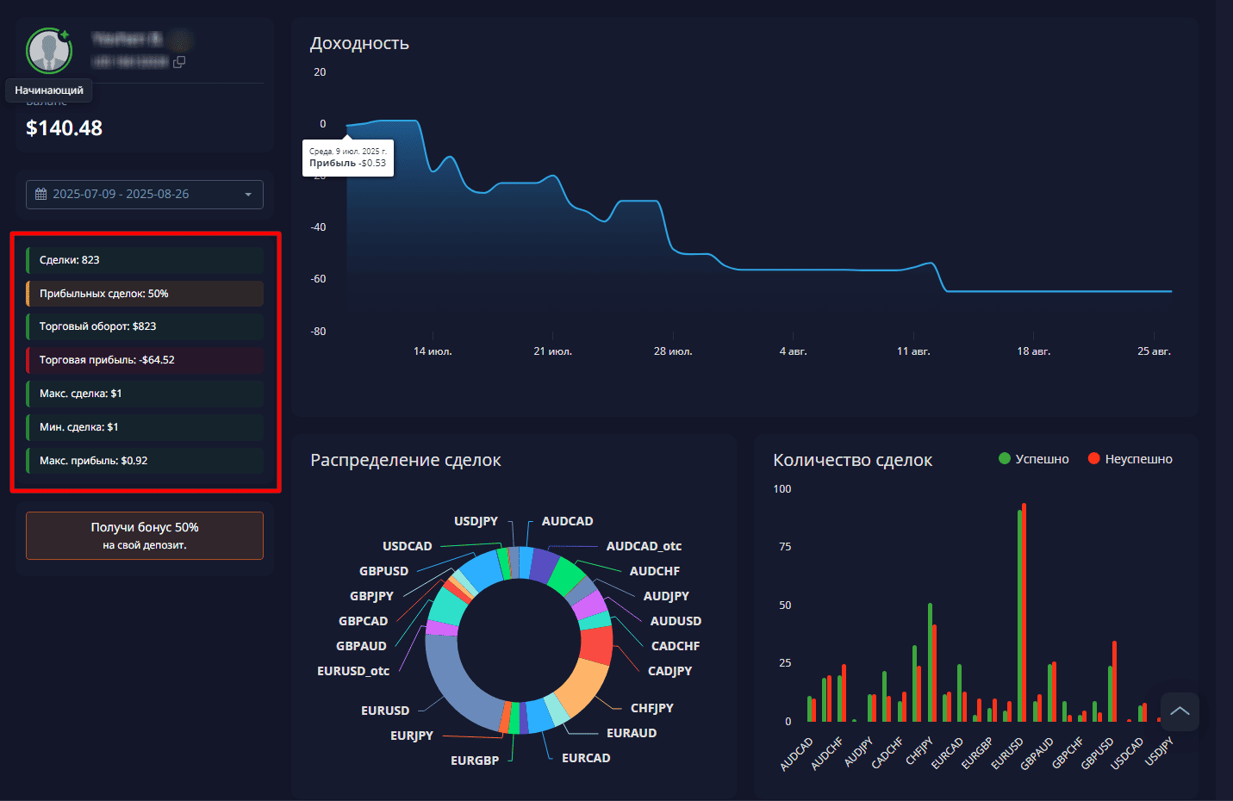The width and height of the screenshot is (1233, 801).
Task: Click the AUDCAD_otc label in donut chart
Action: [x=644, y=546]
